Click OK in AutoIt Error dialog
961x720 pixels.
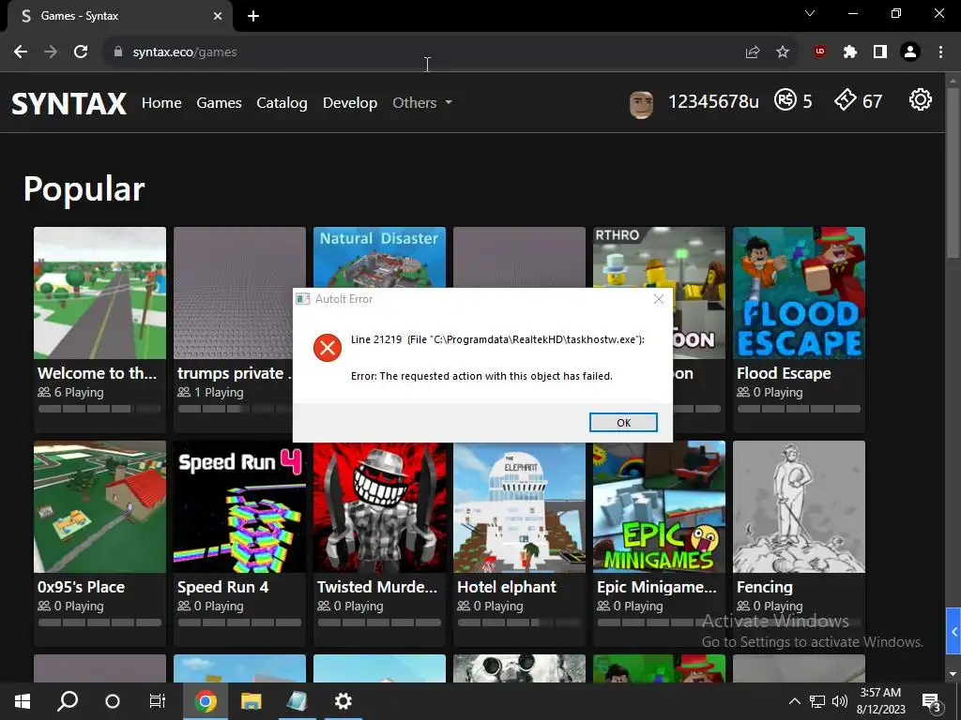coord(623,423)
